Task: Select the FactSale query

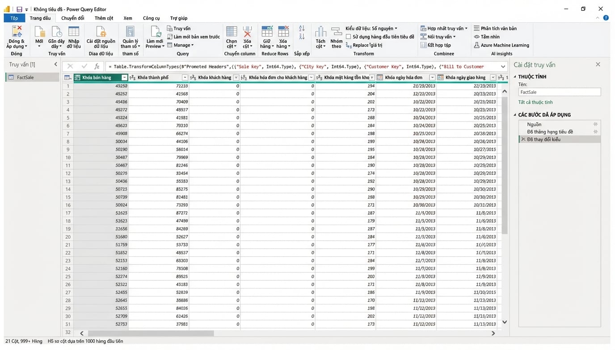Action: click(32, 77)
